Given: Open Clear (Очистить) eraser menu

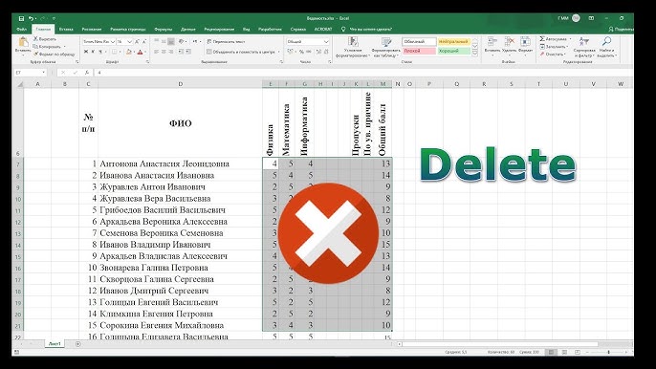Looking at the screenshot, I should 553,54.
